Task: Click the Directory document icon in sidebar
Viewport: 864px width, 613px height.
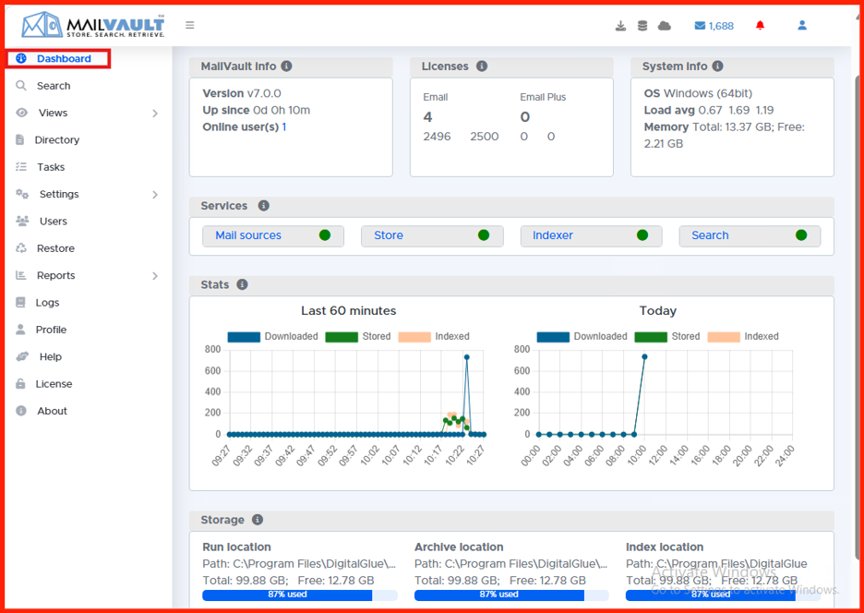Action: point(19,139)
